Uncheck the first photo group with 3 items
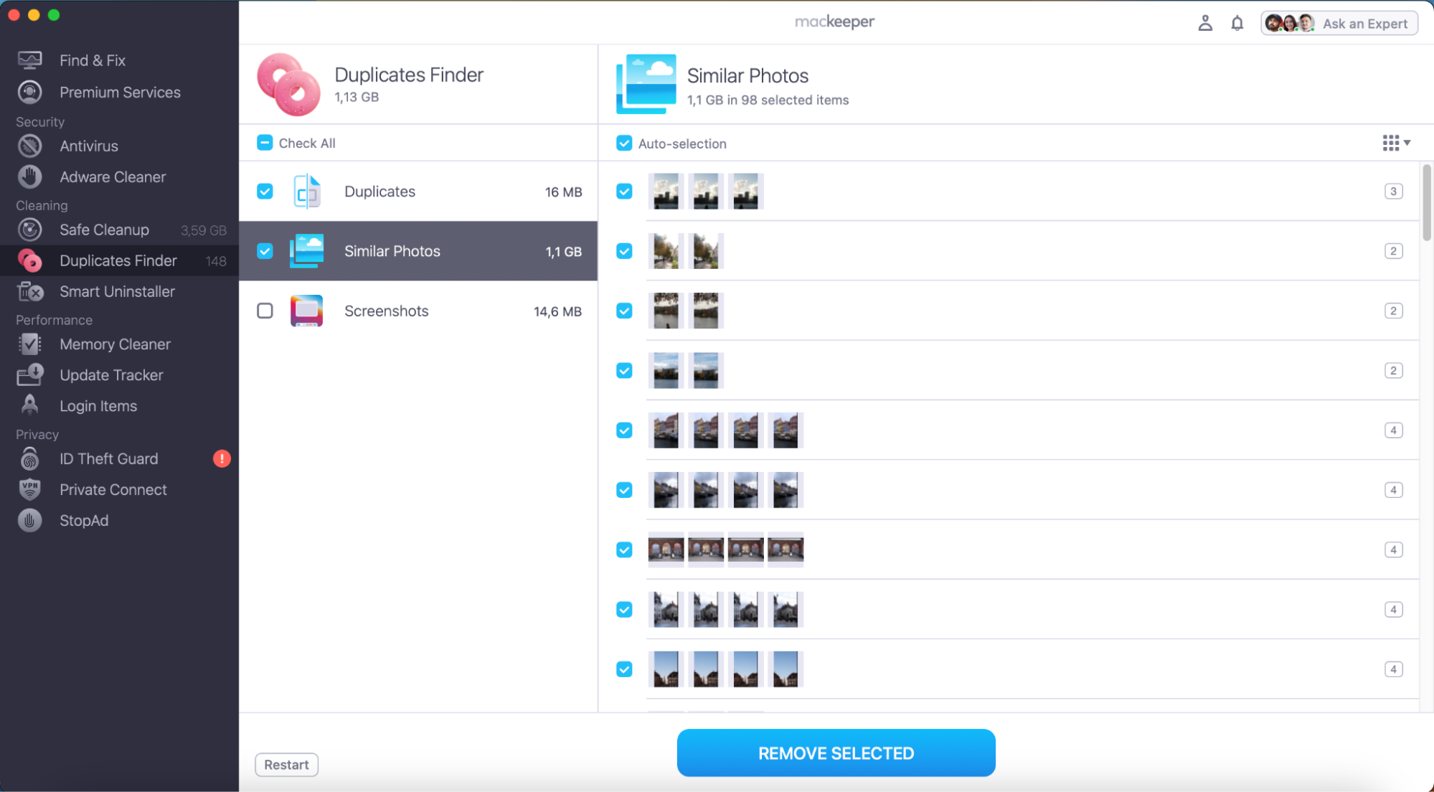Screen dimensions: 1434x792 coord(624,192)
